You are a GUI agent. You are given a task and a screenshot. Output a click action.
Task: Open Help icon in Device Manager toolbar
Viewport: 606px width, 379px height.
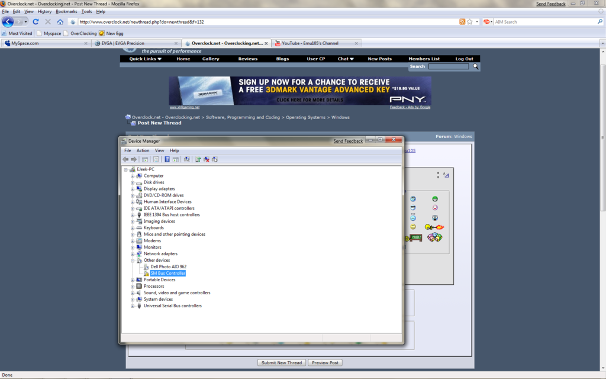pos(167,159)
